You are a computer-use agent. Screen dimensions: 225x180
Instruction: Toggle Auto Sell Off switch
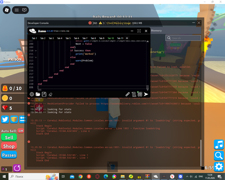point(21,131)
